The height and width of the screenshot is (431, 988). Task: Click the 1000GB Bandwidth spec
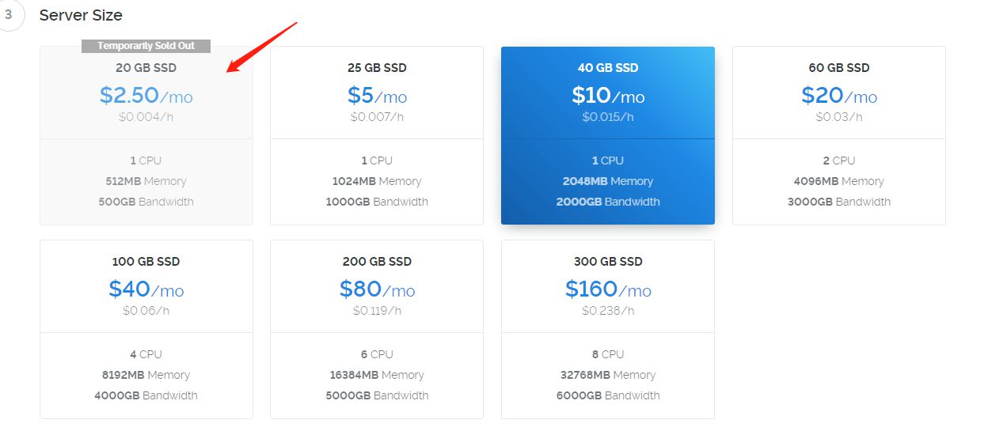(377, 202)
